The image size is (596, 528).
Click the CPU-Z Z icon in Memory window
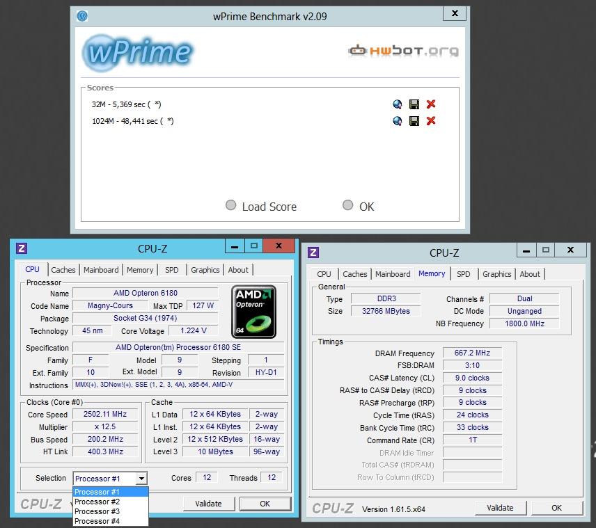313,253
